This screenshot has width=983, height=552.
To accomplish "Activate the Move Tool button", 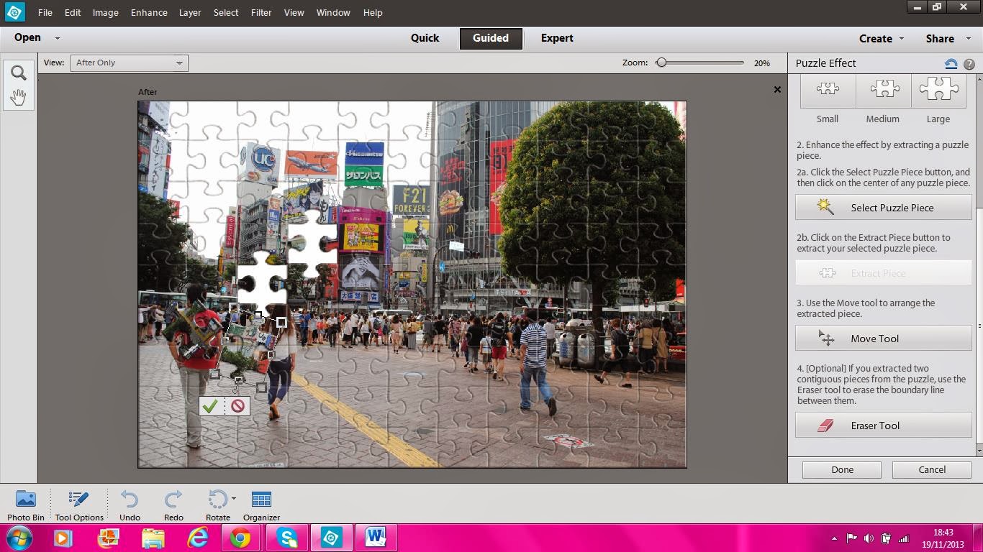I will [884, 339].
